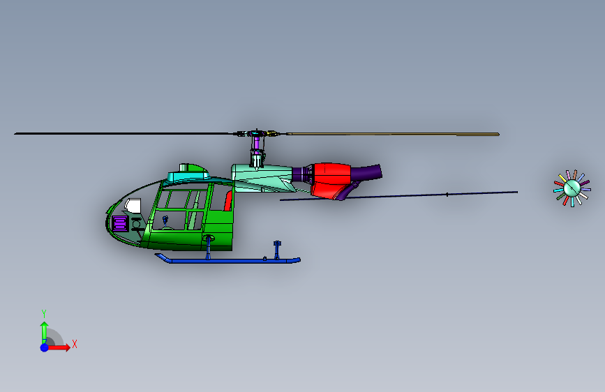Screen dimensions: 605x392
Task: Click the blue Z axis ball on the triad
Action: (45, 347)
